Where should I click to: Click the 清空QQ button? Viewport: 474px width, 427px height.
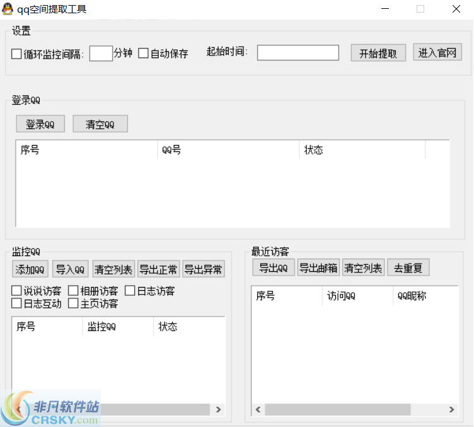(x=100, y=124)
